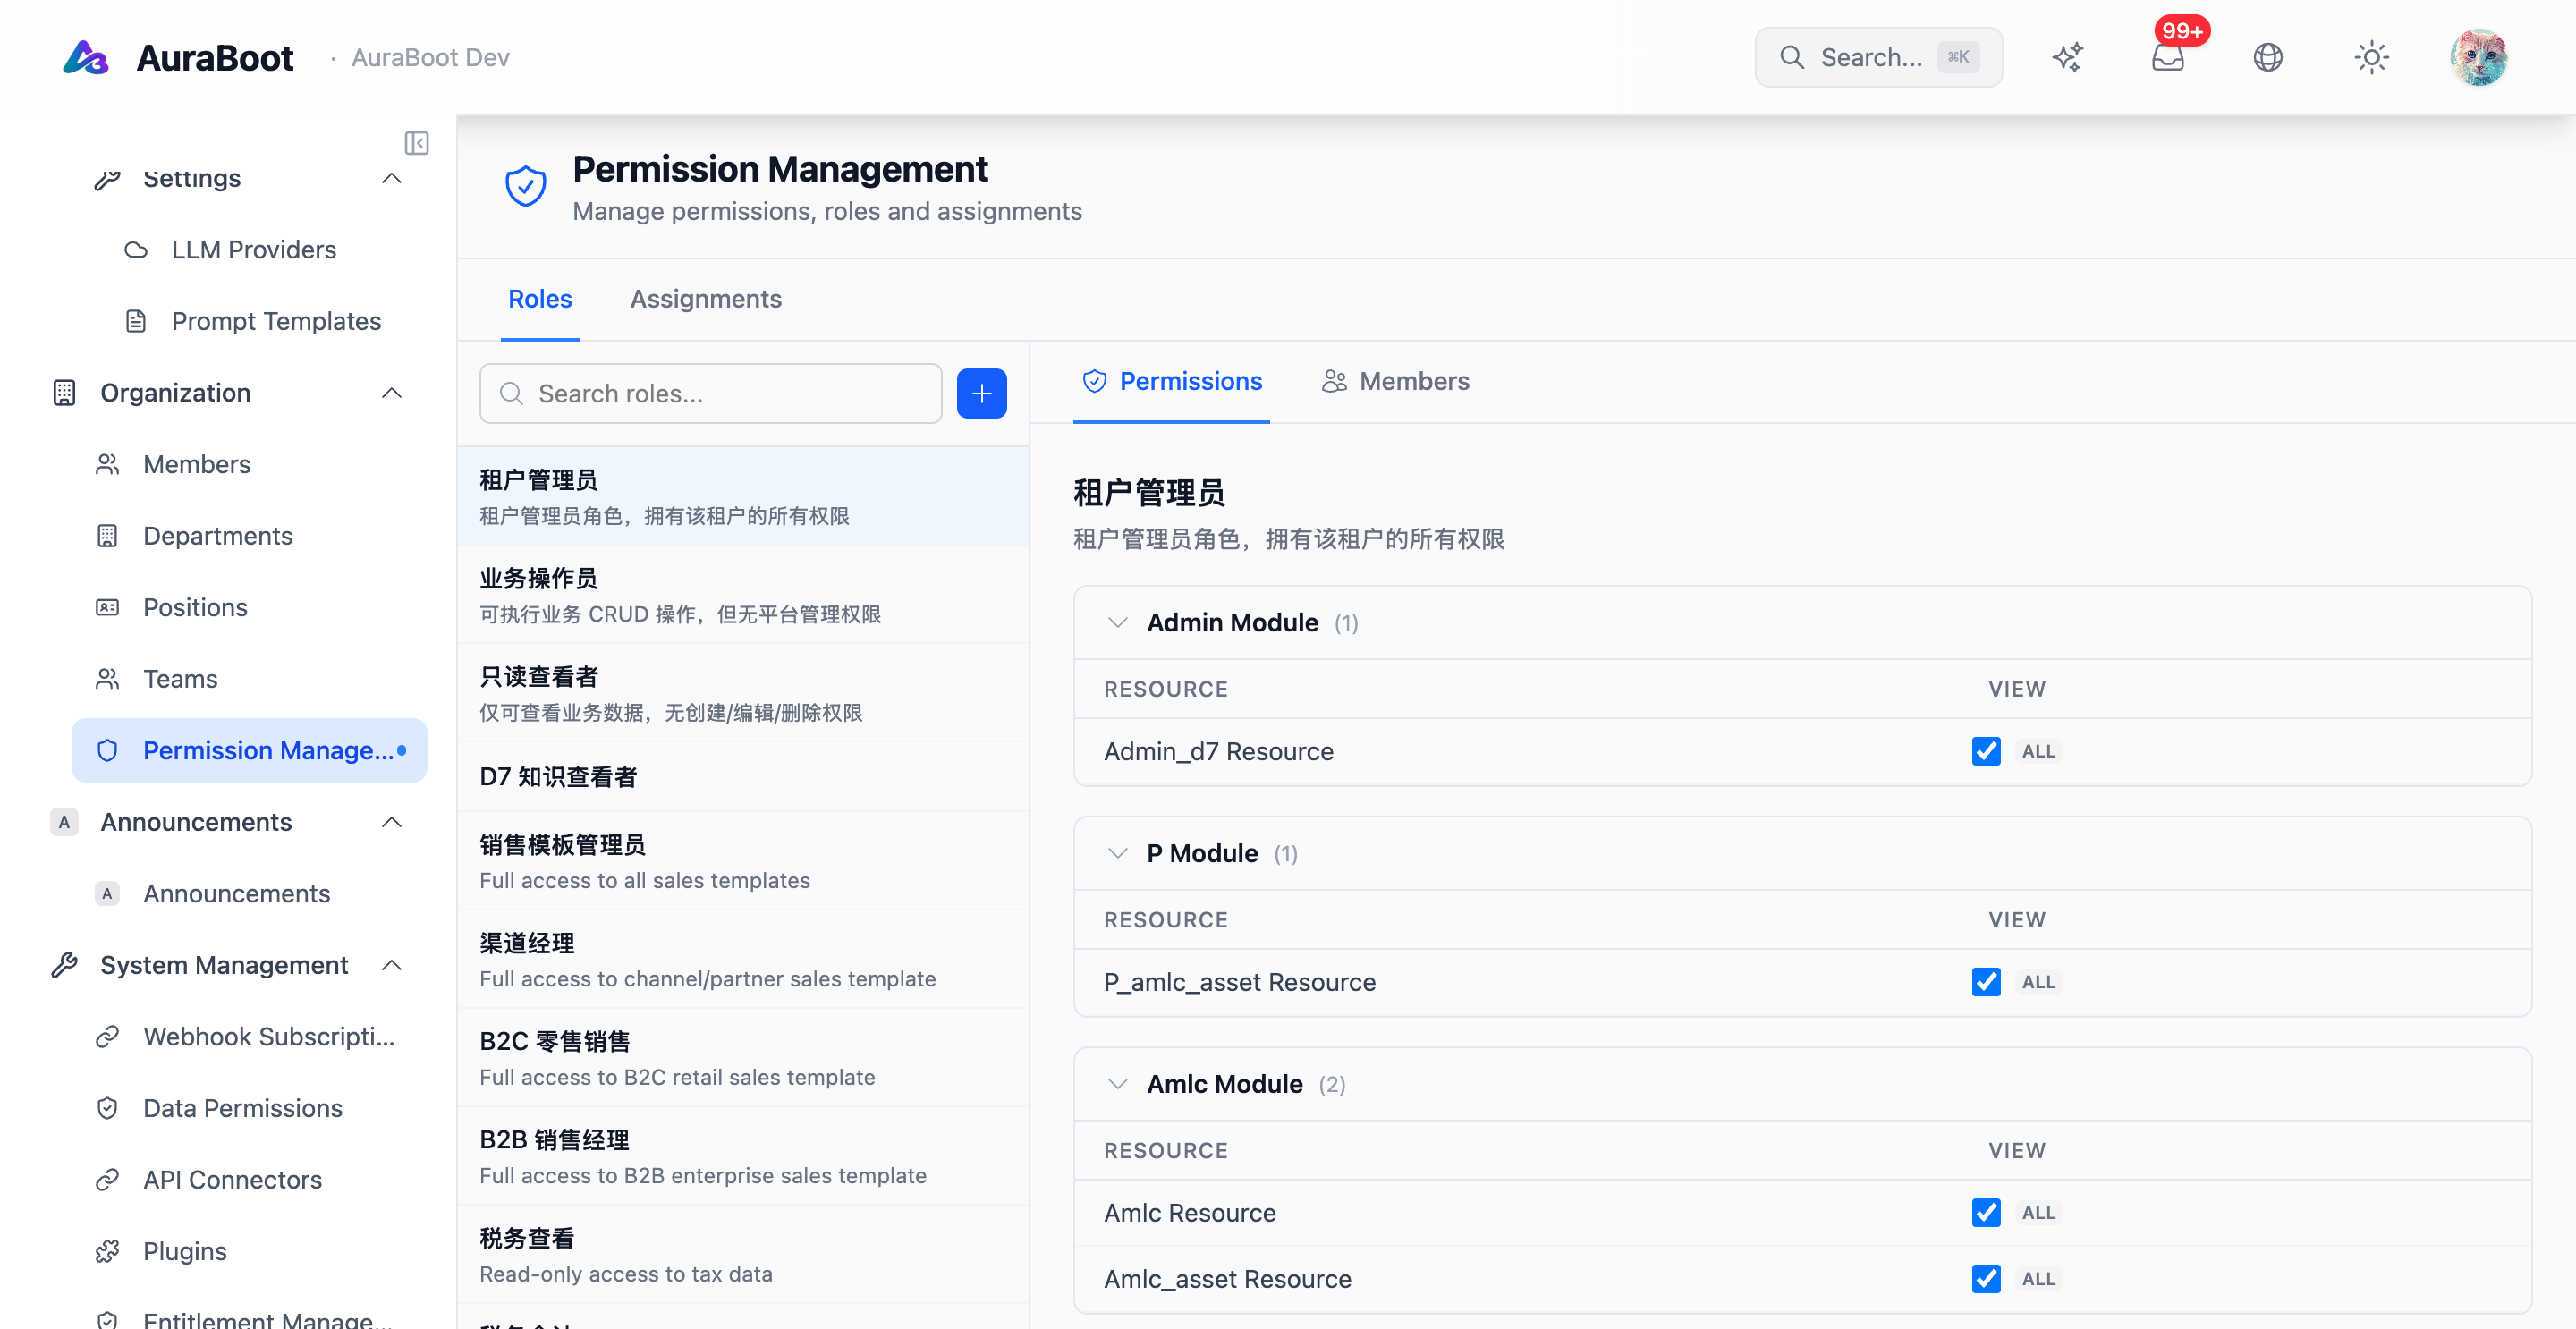
Task: Click the Plugins puzzle icon
Action: click(107, 1251)
